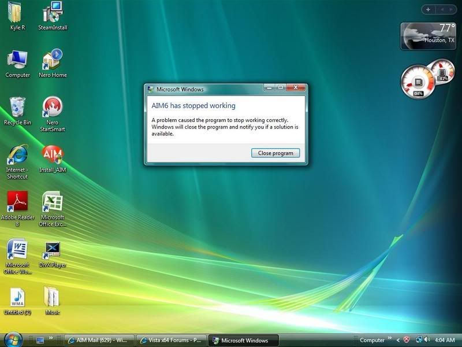Add a gadget with the sidebar plus button

[428, 10]
